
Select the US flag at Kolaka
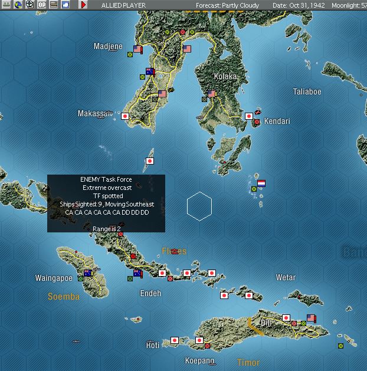click(212, 94)
